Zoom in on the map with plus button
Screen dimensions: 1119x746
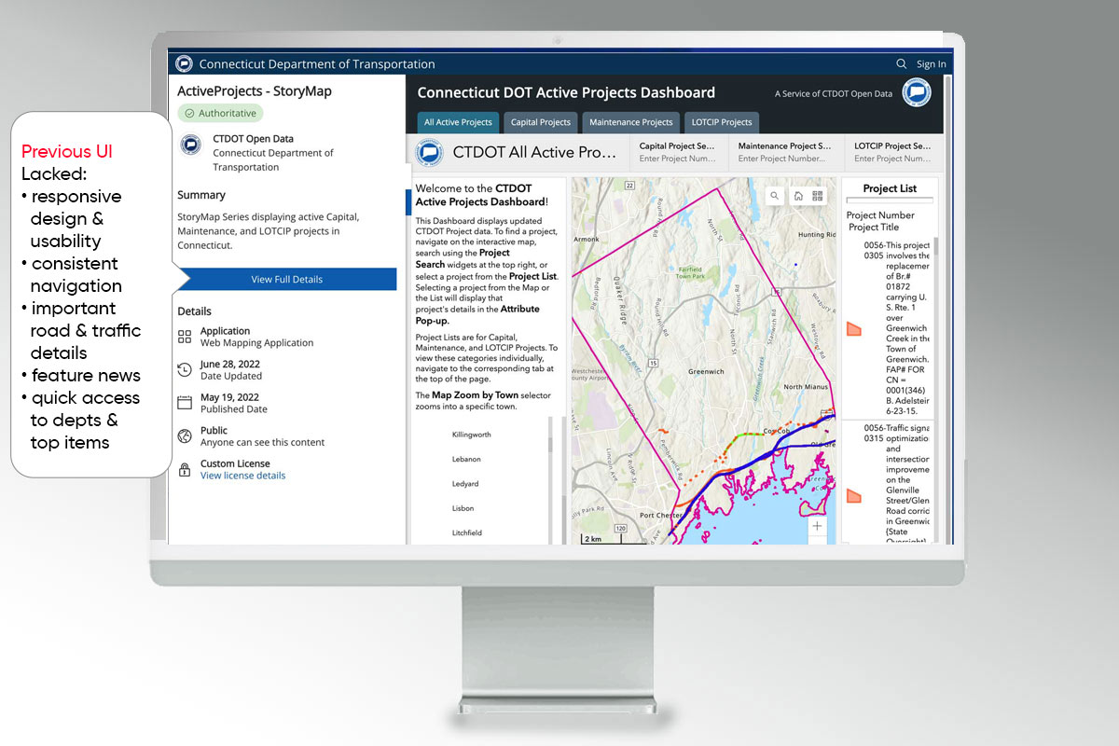(817, 526)
